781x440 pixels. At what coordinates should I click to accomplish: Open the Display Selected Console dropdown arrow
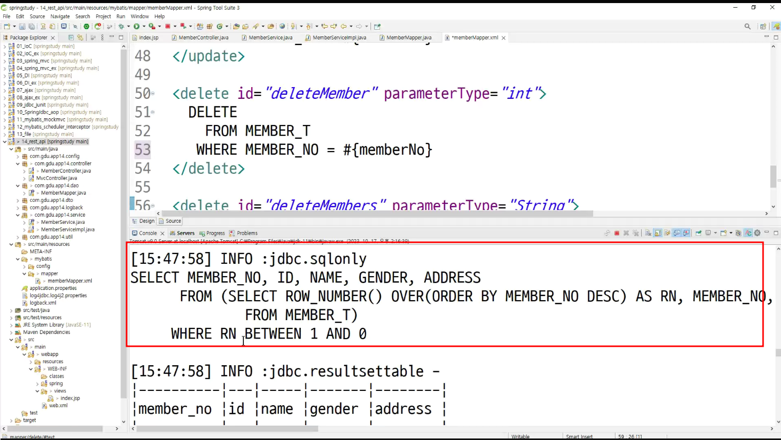pyautogui.click(x=715, y=233)
